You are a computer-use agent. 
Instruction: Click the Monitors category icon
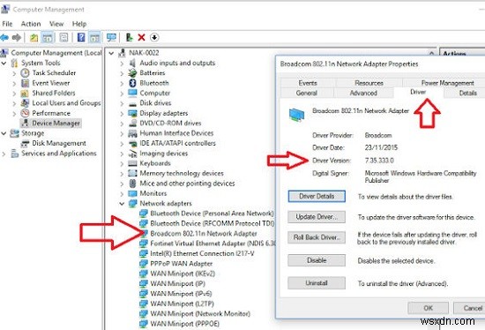[132, 193]
